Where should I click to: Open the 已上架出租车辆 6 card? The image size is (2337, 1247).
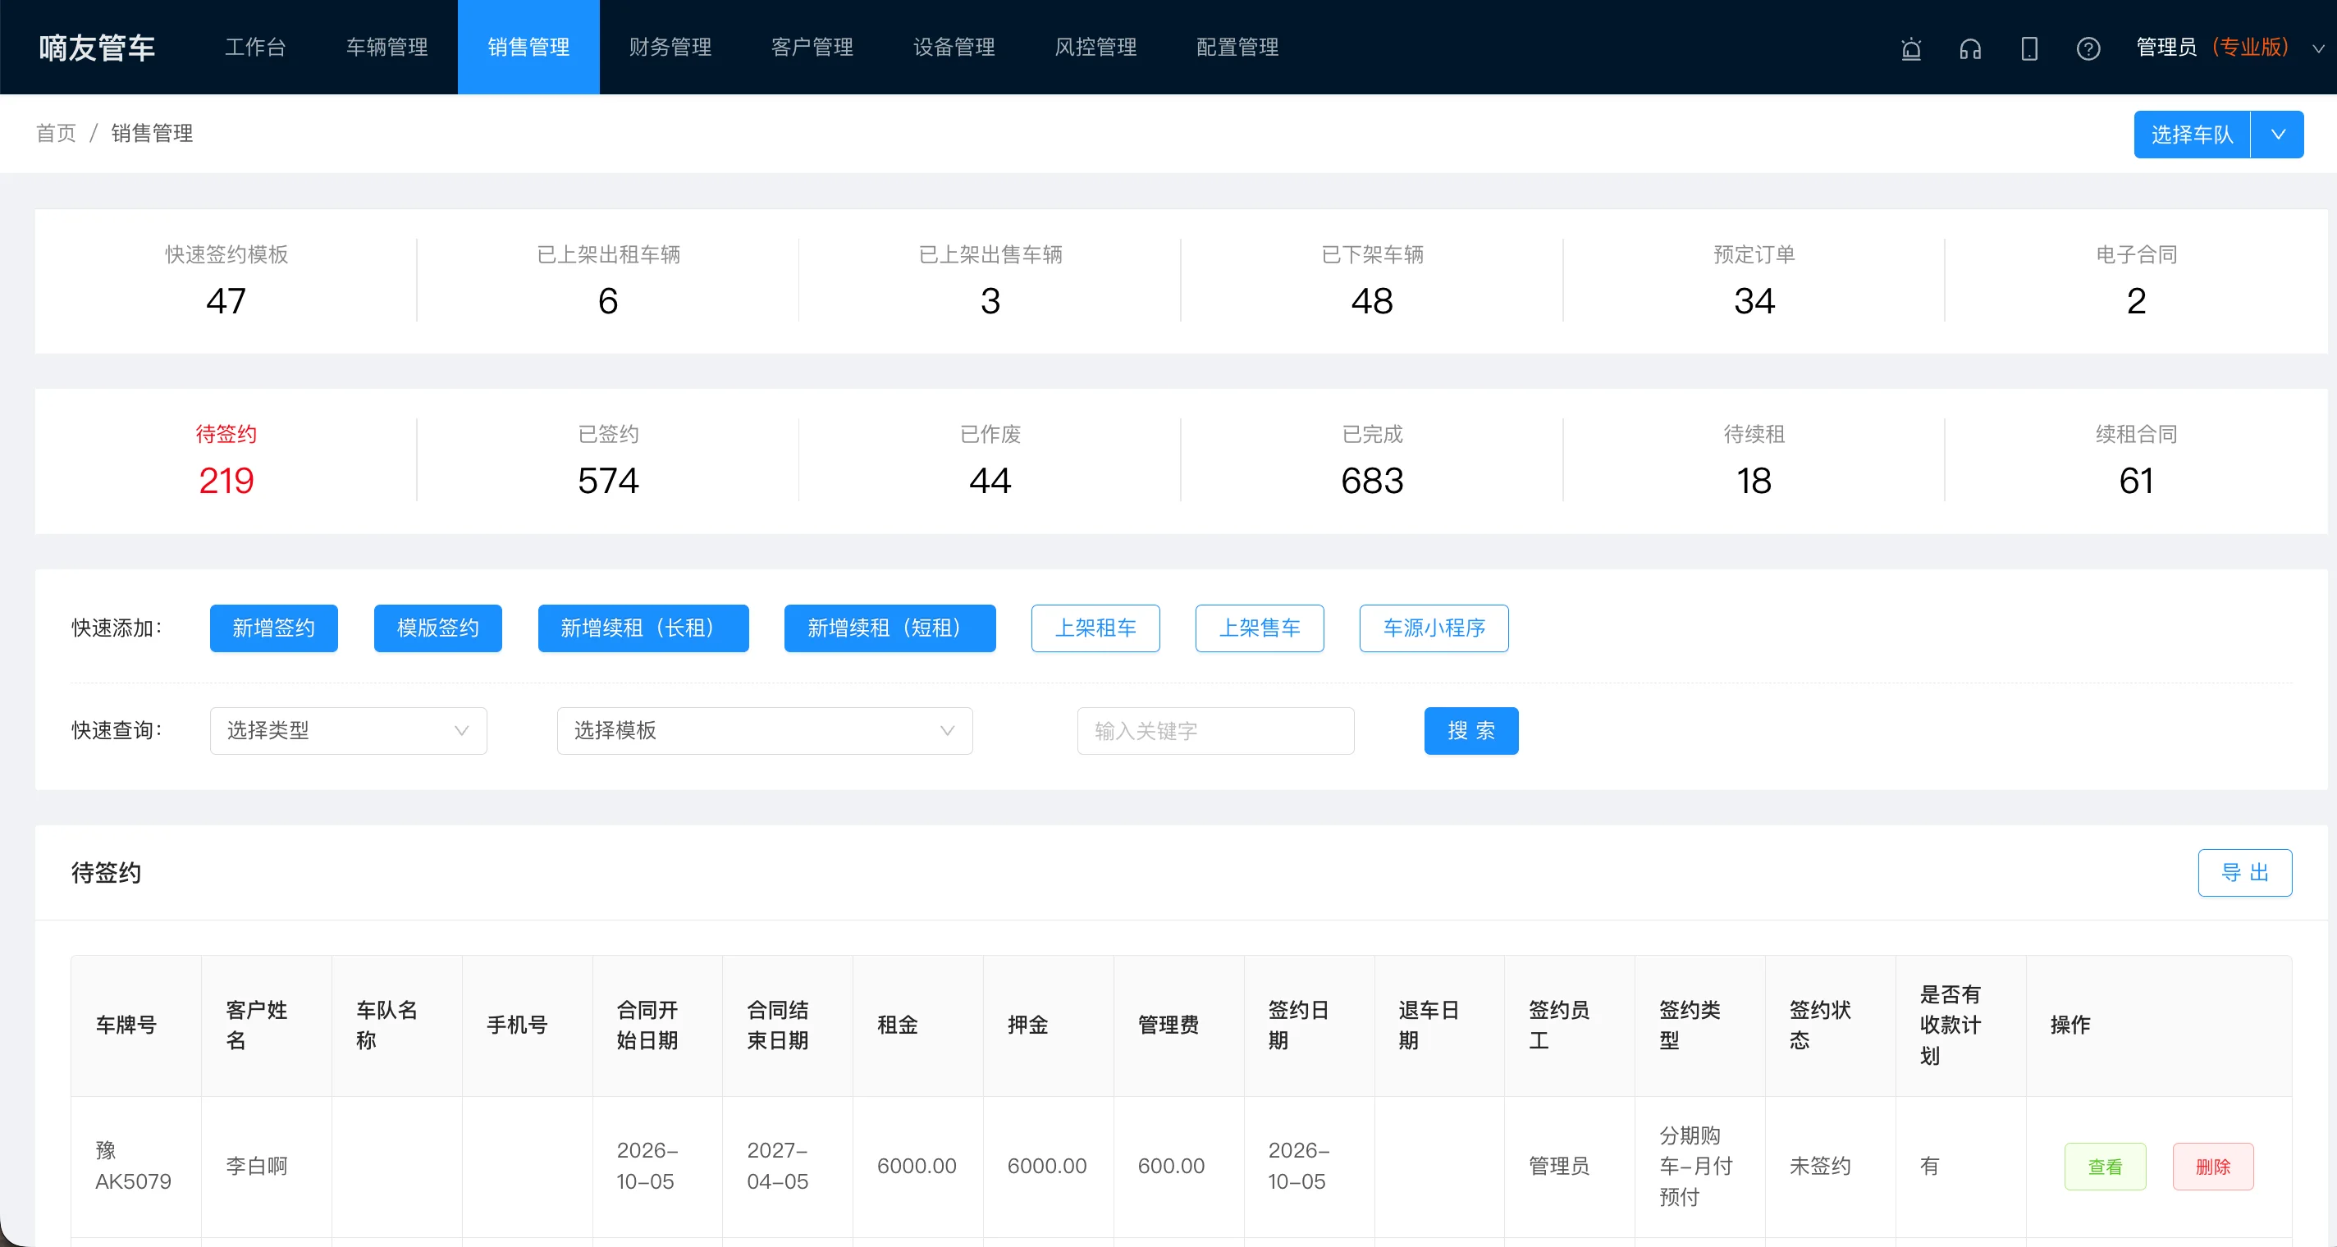point(608,281)
